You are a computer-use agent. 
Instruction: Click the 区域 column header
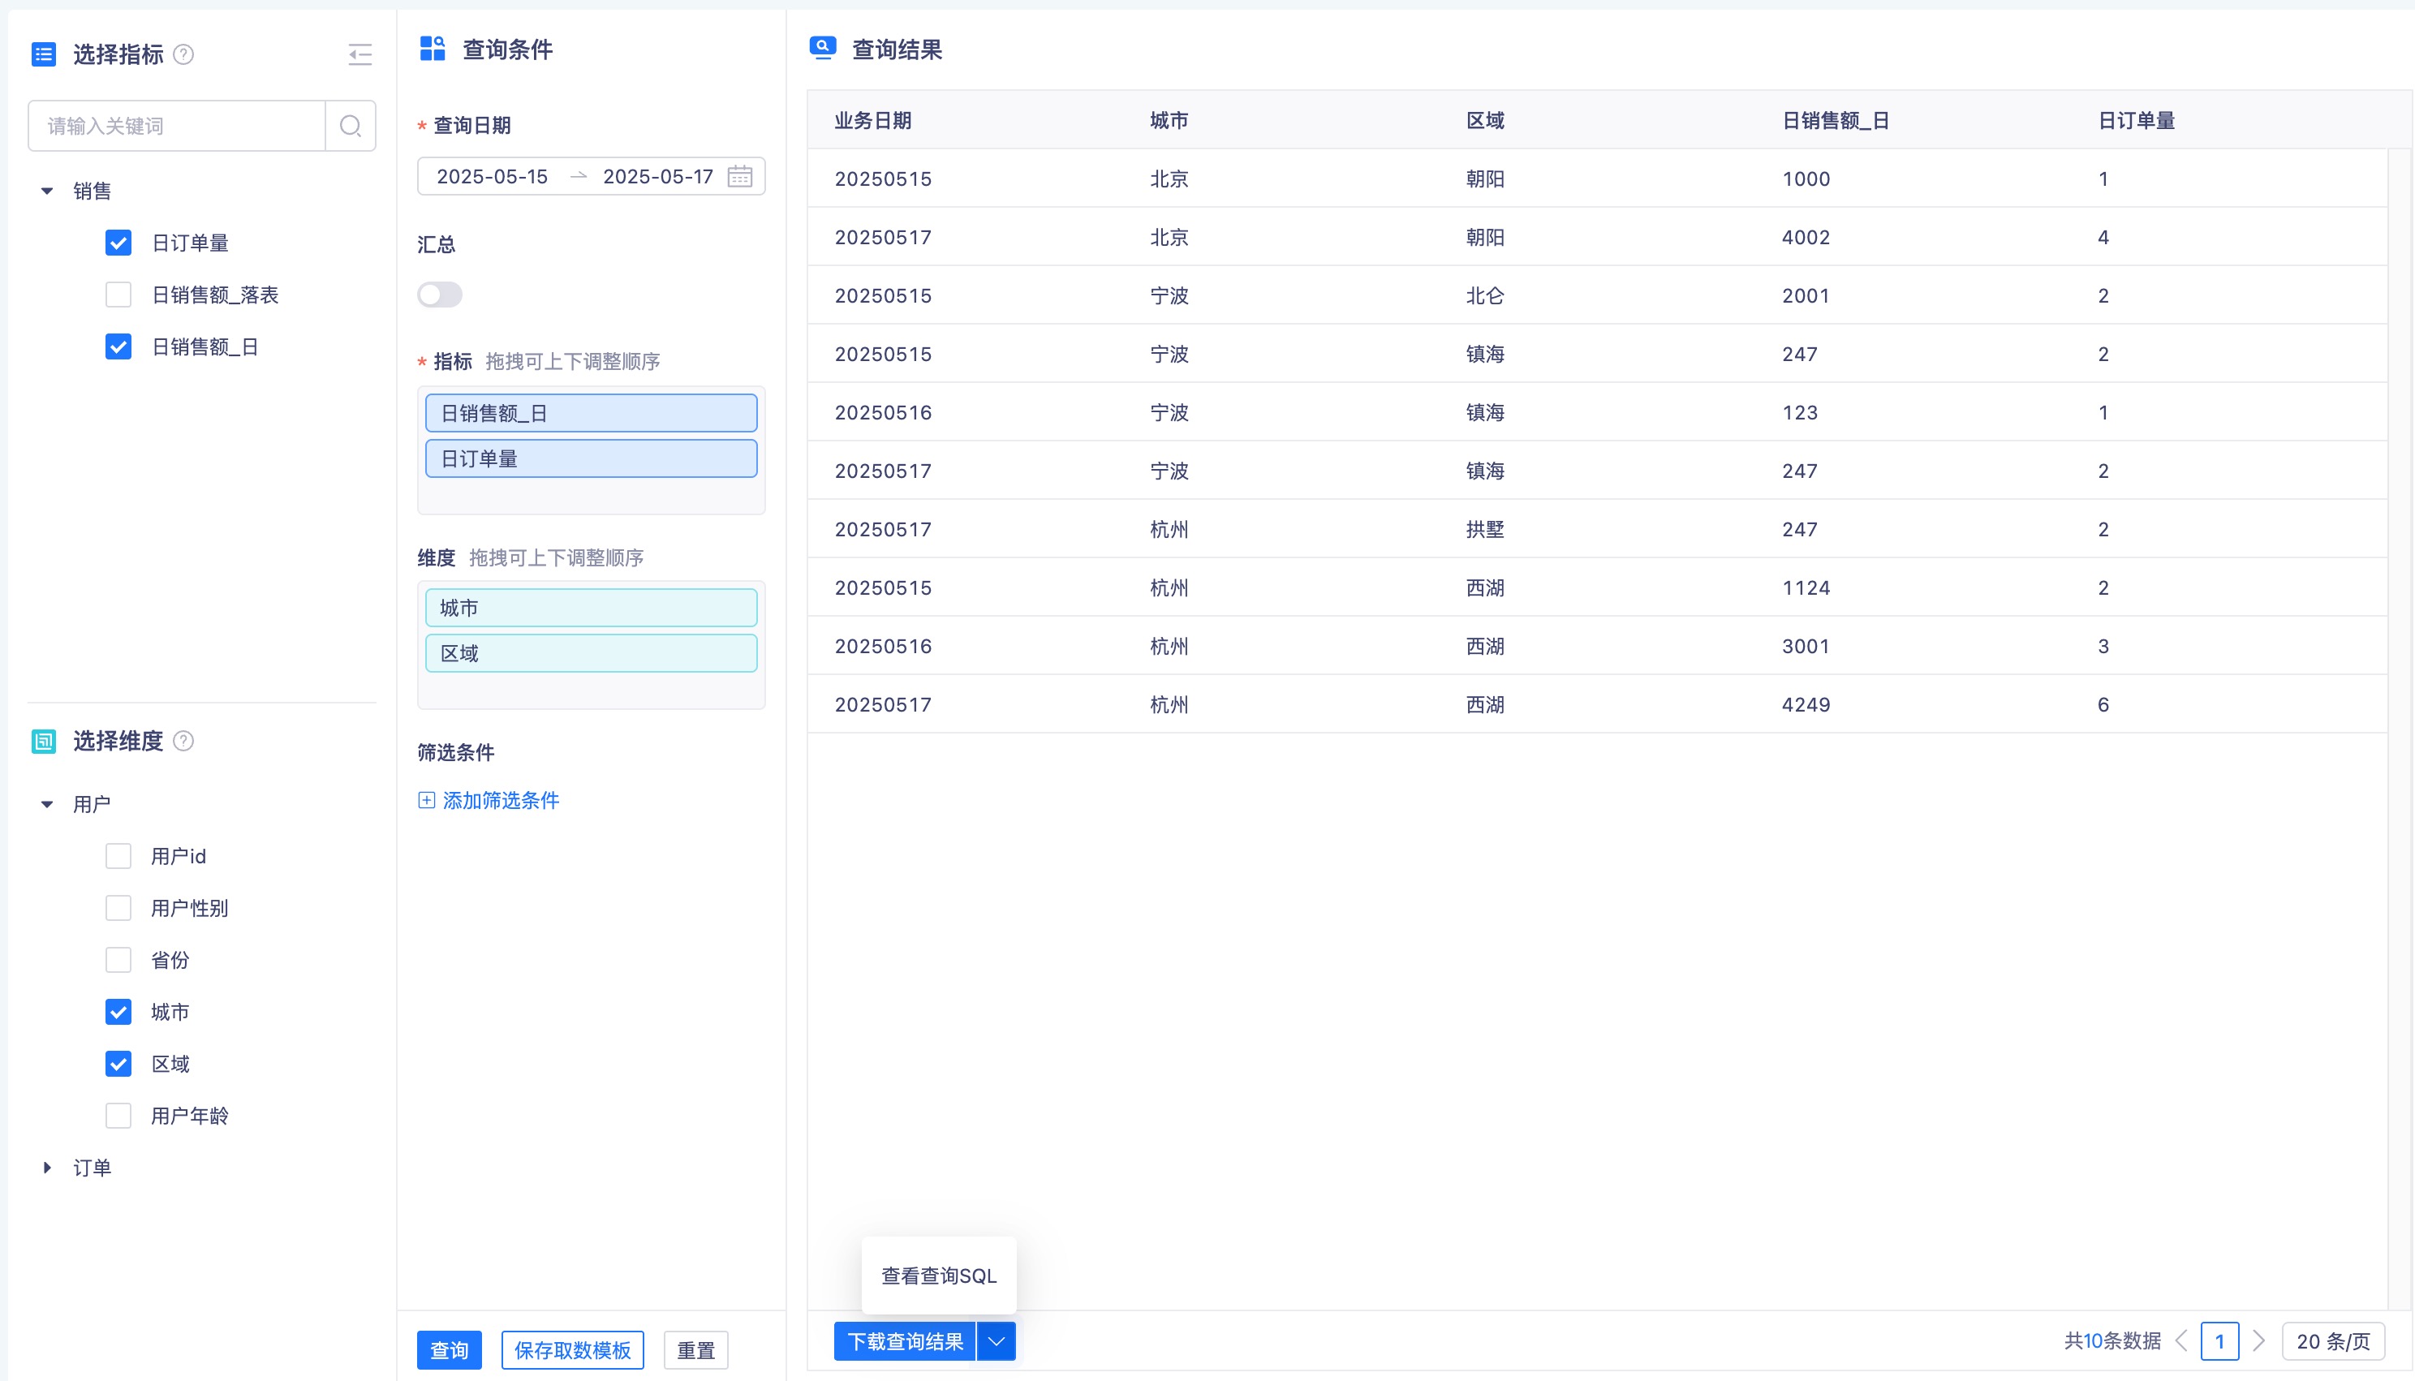pyautogui.click(x=1484, y=120)
